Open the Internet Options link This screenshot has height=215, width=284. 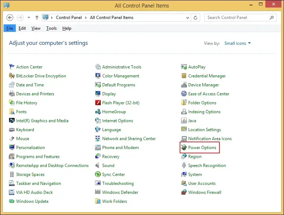tap(118, 120)
